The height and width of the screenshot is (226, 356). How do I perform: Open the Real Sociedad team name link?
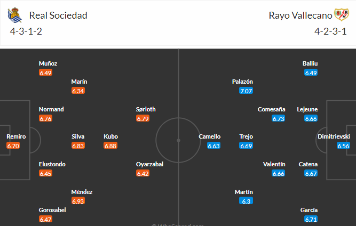pos(58,15)
